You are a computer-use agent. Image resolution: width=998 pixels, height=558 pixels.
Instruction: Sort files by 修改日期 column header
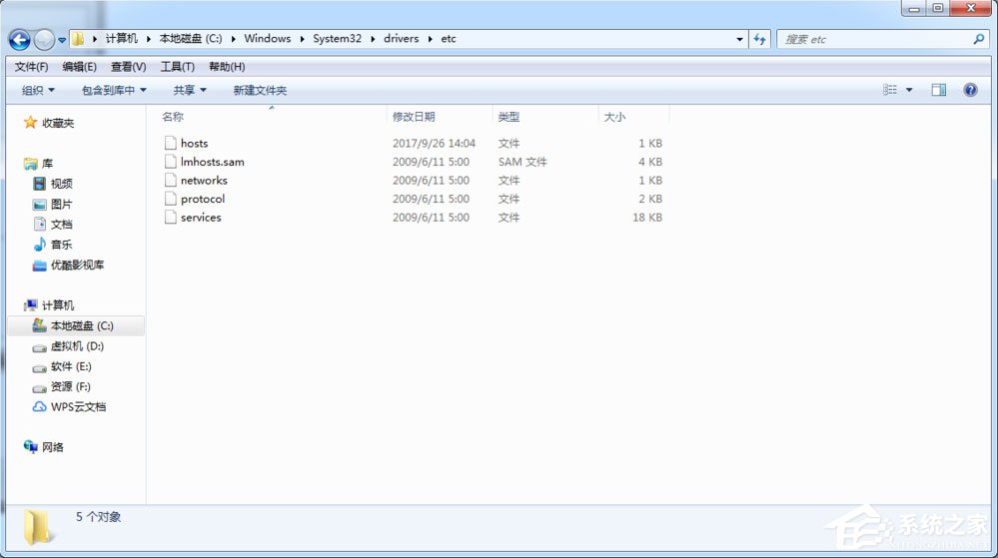(414, 117)
